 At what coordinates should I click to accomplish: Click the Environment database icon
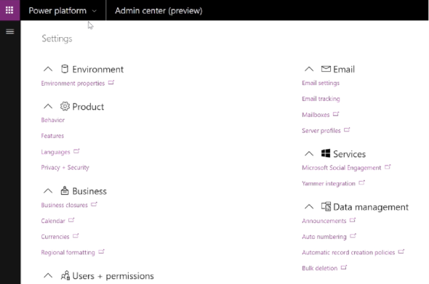[x=65, y=69]
